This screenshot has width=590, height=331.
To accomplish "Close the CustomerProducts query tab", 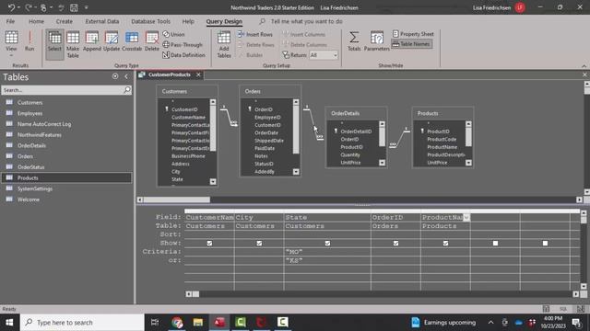I will pyautogui.click(x=198, y=74).
